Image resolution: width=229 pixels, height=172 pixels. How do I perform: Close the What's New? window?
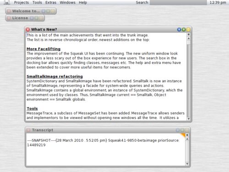click(x=28, y=29)
